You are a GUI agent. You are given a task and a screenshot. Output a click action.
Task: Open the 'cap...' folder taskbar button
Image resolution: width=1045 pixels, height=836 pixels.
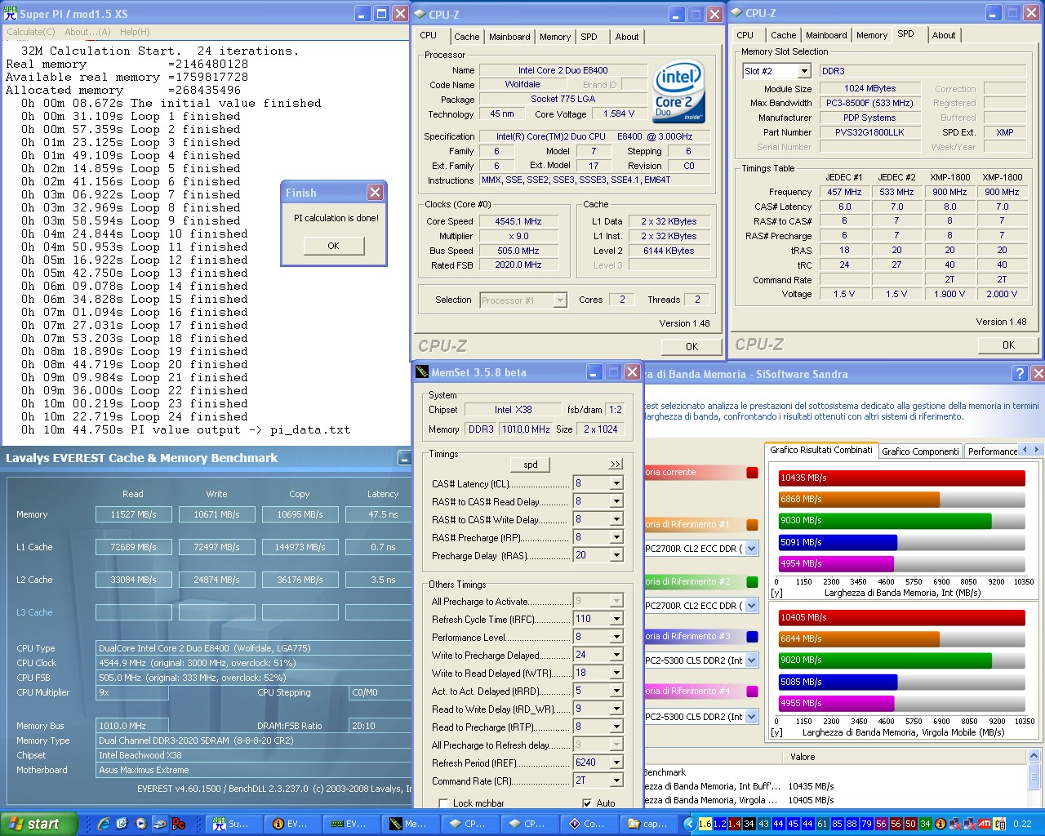pyautogui.click(x=648, y=824)
